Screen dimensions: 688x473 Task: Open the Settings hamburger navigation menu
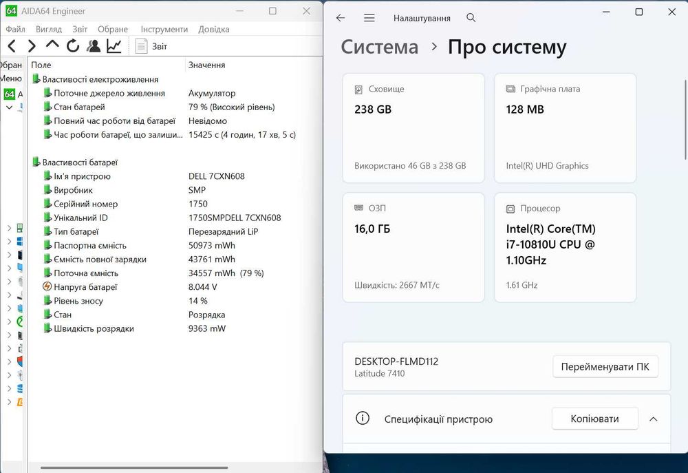(369, 18)
